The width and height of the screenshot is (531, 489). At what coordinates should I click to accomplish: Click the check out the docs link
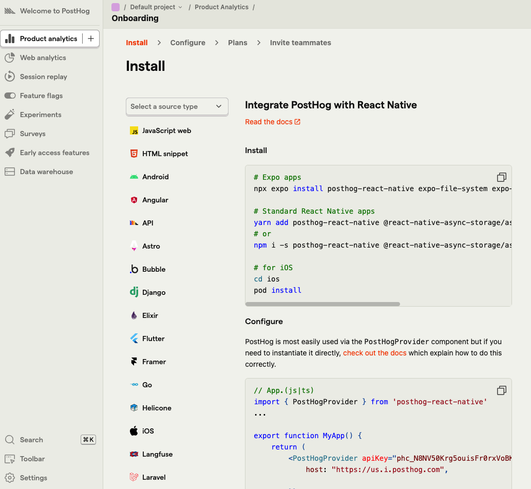[x=374, y=353]
